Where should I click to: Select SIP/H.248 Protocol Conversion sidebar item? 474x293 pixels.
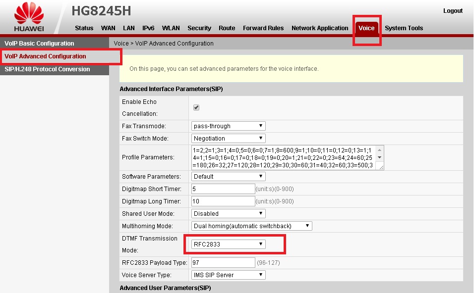48,69
